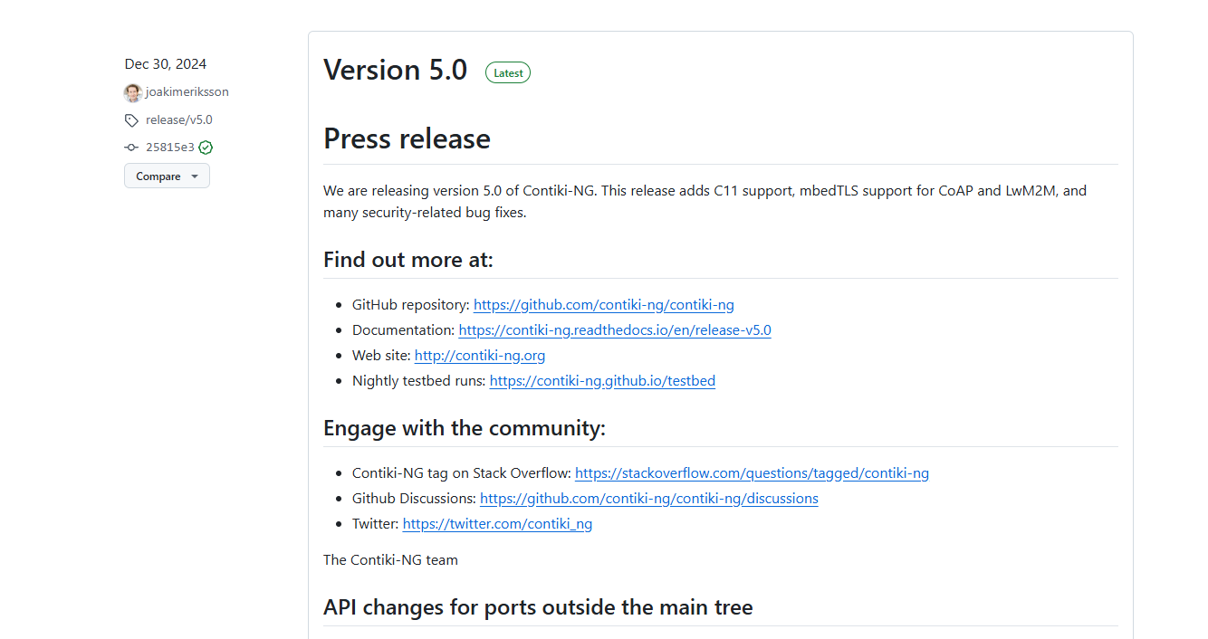Open the GitHub Discussions link

point(648,499)
